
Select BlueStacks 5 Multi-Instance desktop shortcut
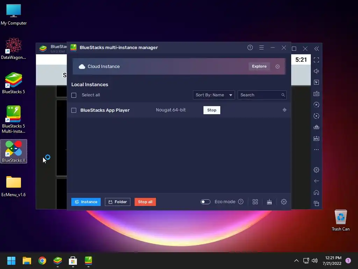14,119
